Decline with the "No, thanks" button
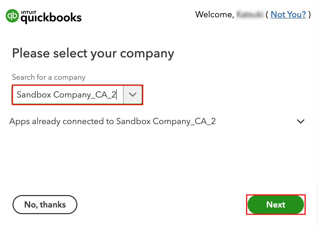This screenshot has width=318, height=237. coord(45,205)
